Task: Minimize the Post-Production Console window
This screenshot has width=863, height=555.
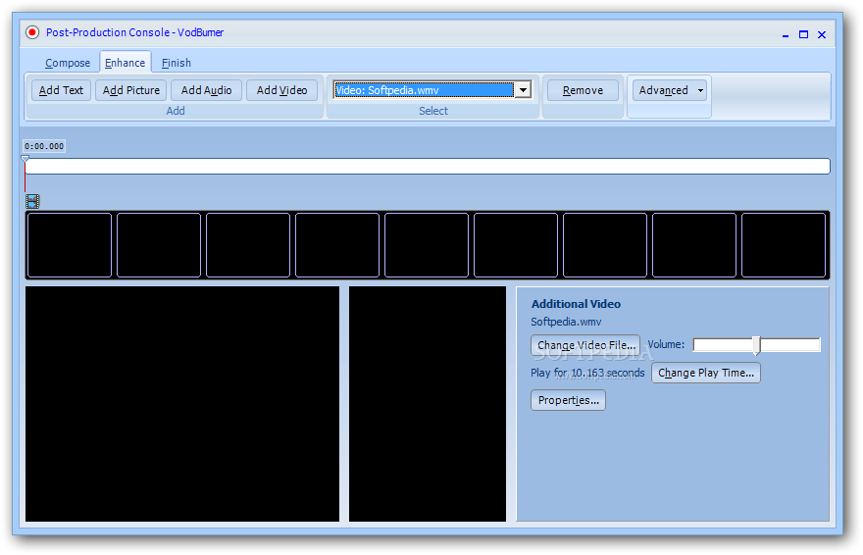Action: coord(786,34)
